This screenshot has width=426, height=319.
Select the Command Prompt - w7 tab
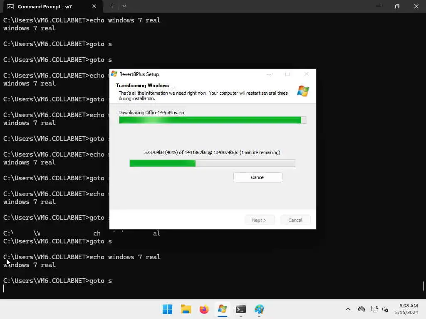point(53,7)
